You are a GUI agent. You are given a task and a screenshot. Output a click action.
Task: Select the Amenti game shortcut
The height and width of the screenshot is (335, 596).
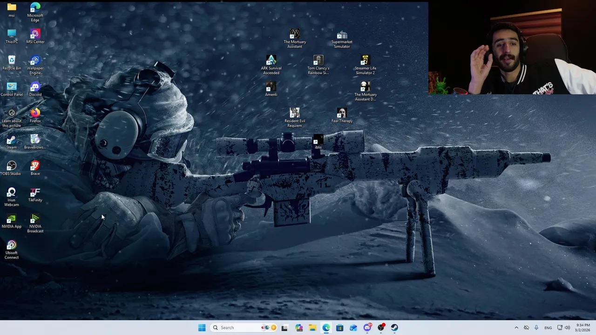271,89
